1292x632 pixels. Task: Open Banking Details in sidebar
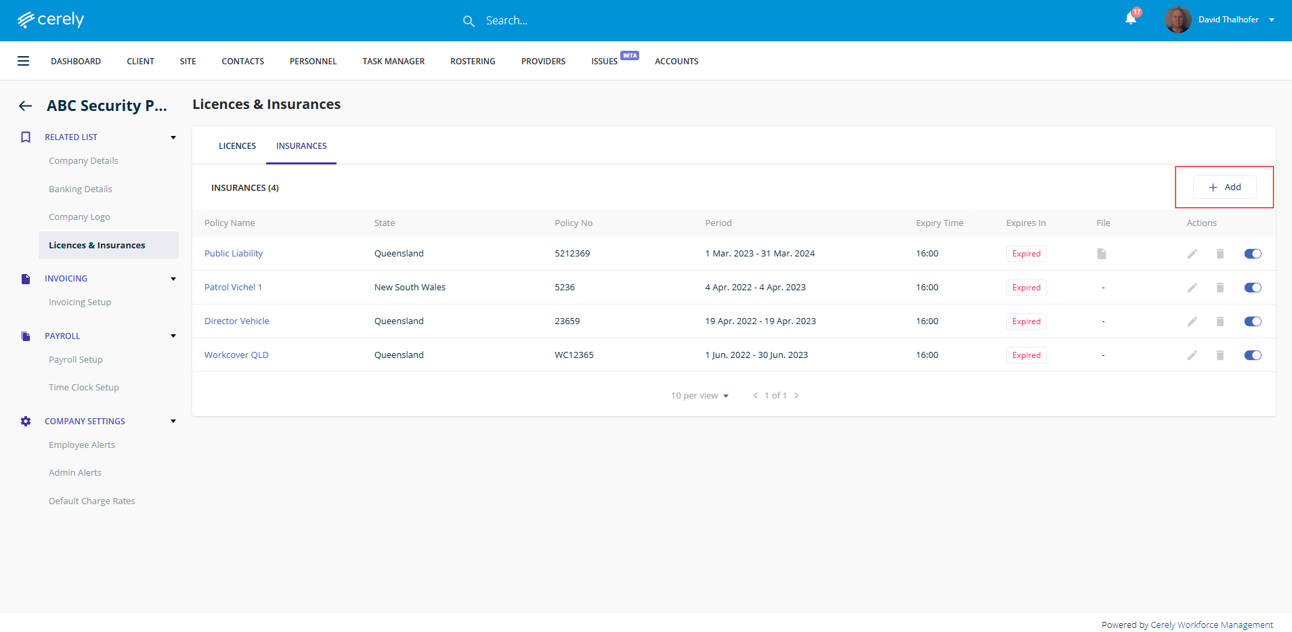pyautogui.click(x=81, y=189)
